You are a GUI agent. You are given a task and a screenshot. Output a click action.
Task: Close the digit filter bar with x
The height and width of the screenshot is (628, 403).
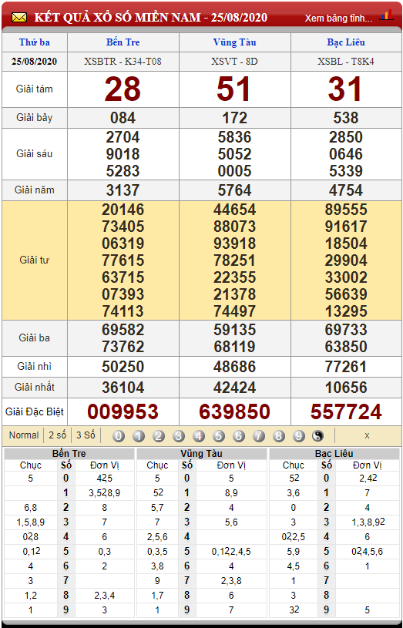367,436
